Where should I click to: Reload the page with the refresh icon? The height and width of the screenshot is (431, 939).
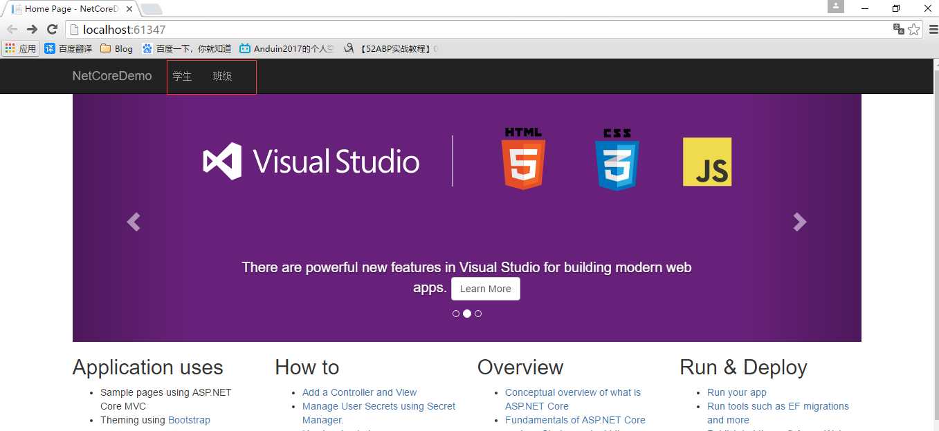[52, 29]
